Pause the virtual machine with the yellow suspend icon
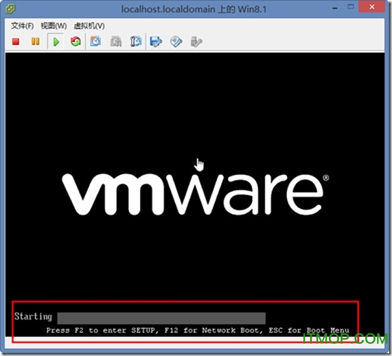 pos(36,41)
